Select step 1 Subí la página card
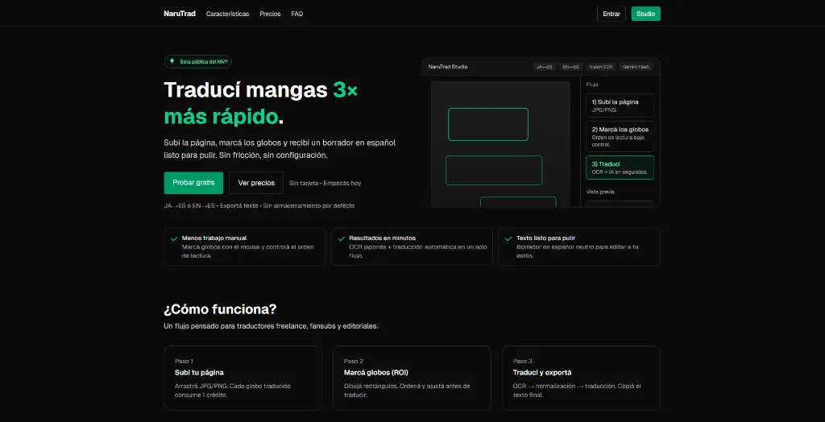The height and width of the screenshot is (422, 825). pos(620,105)
